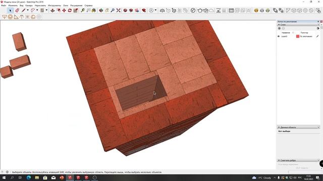Viewport: 323px width, 181px height.
Task: Open the user account dropdown arrow
Action: point(155,10)
